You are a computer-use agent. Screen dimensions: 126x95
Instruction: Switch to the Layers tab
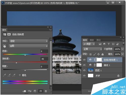(85, 40)
